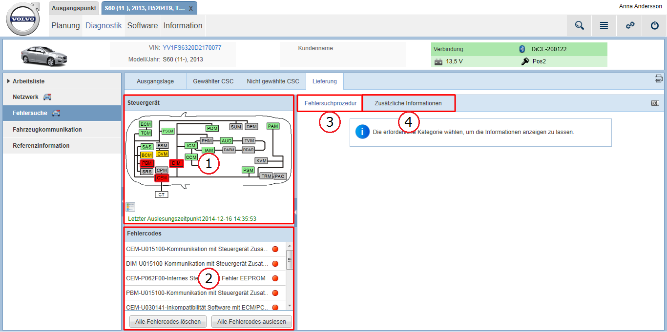Click the VIN number YV1FS6320D2170077
The height and width of the screenshot is (332, 667).
pos(192,48)
